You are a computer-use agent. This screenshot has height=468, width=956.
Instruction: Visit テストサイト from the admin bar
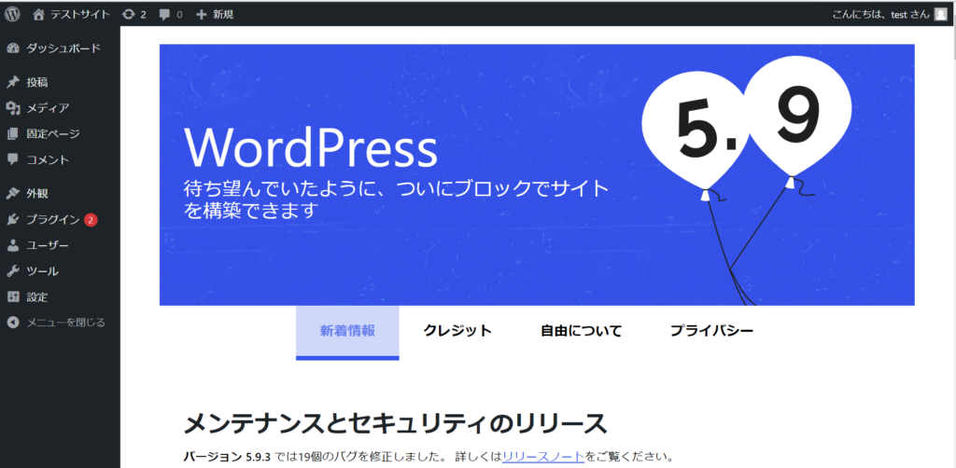pyautogui.click(x=80, y=14)
